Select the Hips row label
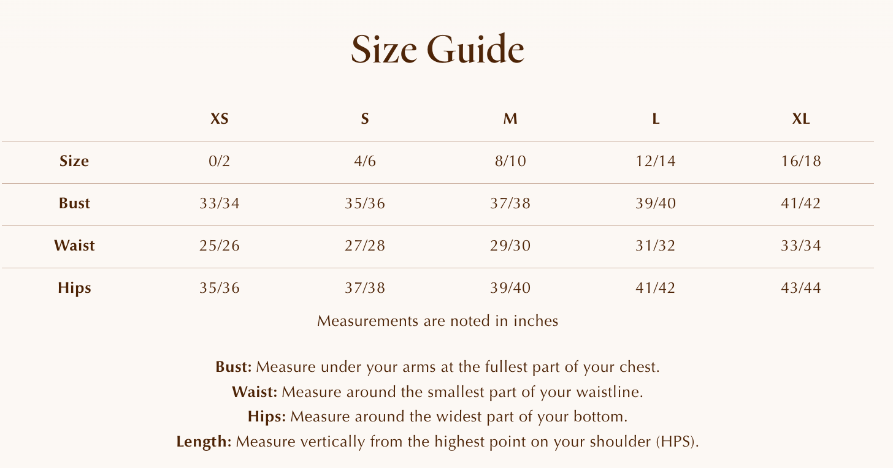893x468 pixels. (74, 288)
